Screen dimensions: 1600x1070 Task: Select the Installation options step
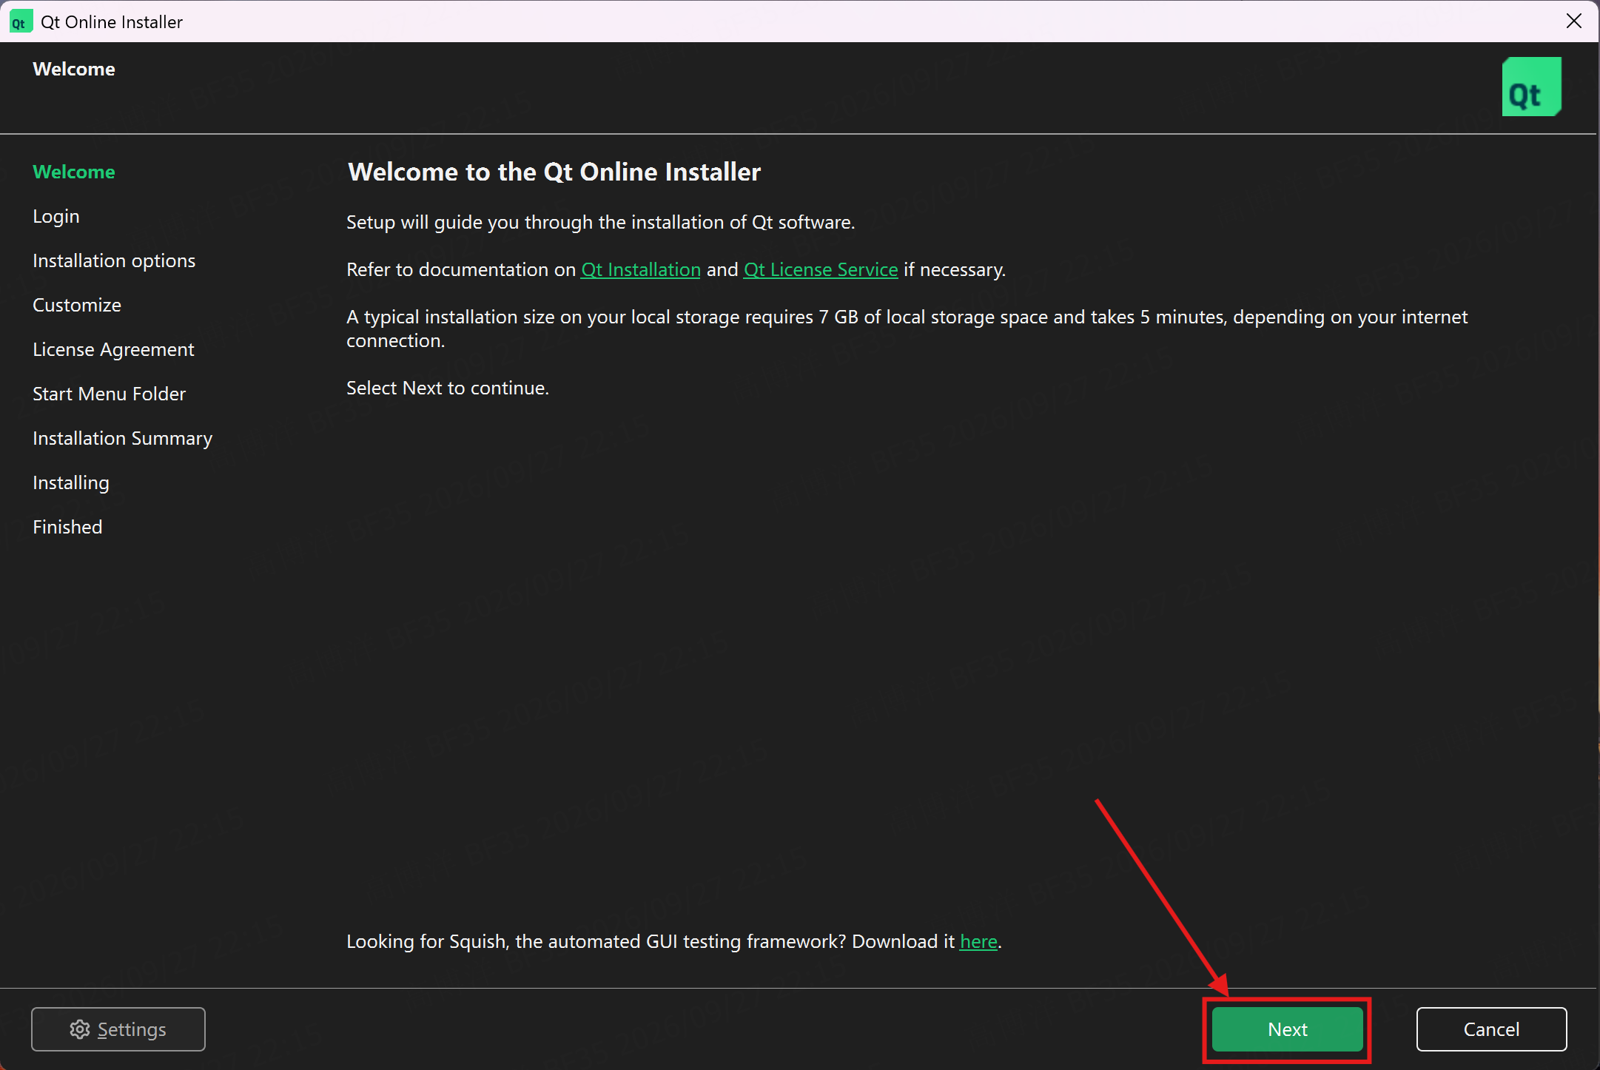point(114,260)
